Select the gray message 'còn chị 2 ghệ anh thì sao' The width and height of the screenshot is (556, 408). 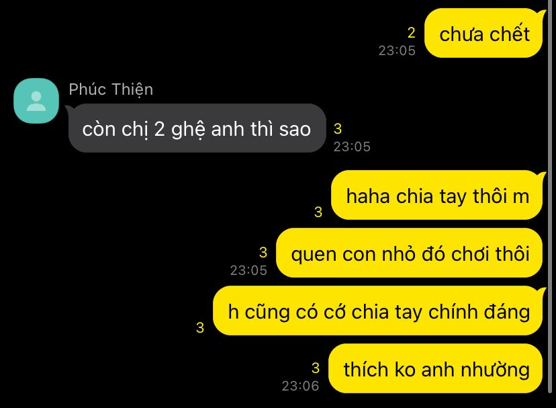tap(197, 128)
